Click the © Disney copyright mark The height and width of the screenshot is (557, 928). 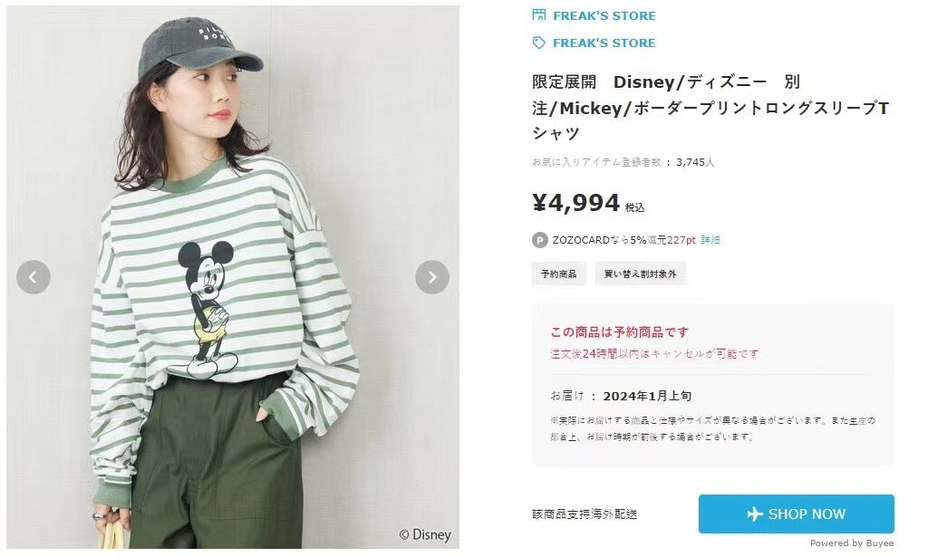[x=424, y=535]
